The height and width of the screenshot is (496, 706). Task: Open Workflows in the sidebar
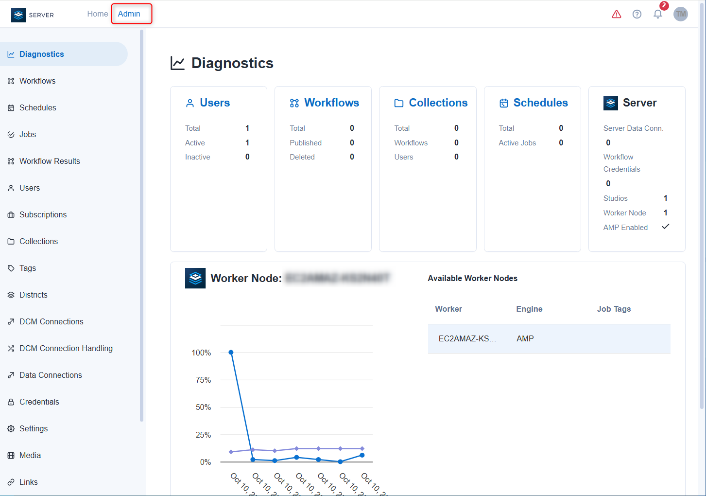(x=37, y=81)
